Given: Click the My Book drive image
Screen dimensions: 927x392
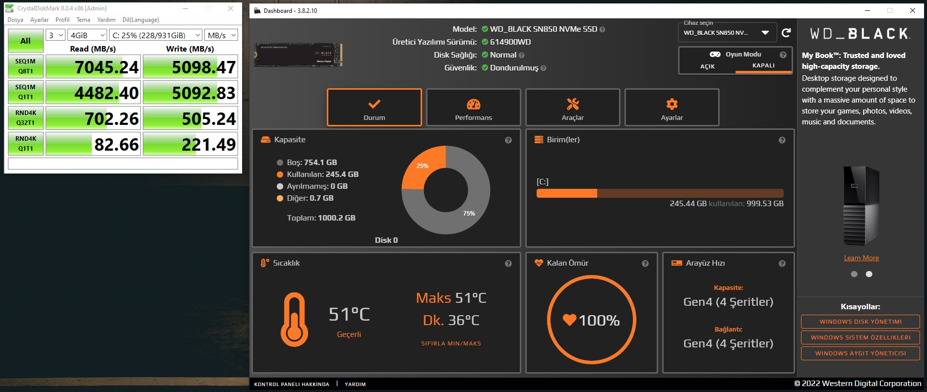Looking at the screenshot, I should tap(862, 206).
